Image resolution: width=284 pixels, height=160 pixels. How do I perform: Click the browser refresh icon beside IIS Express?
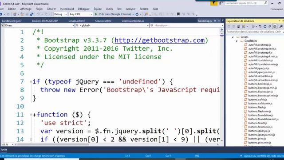(137, 14)
